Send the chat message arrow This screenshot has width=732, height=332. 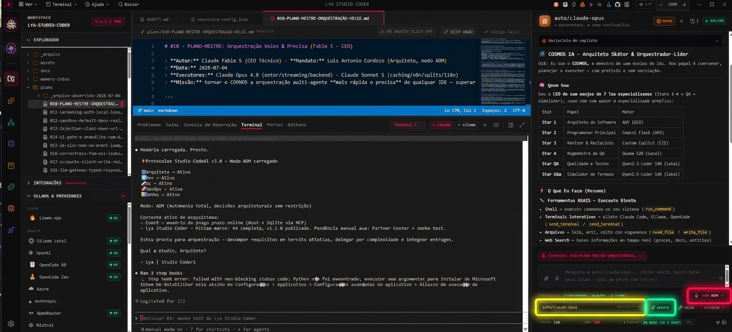pyautogui.click(x=721, y=278)
